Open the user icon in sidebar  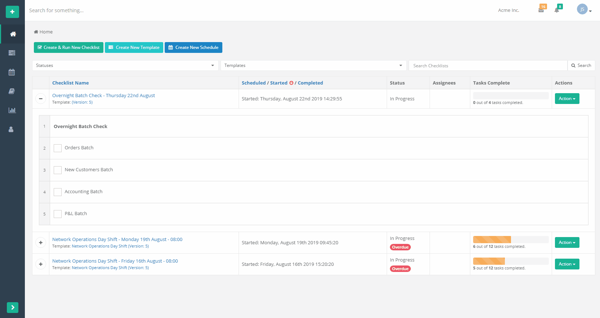click(11, 129)
